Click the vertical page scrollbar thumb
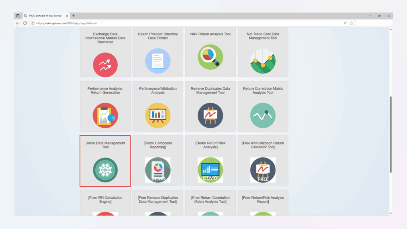The width and height of the screenshot is (407, 229). tap(390, 134)
